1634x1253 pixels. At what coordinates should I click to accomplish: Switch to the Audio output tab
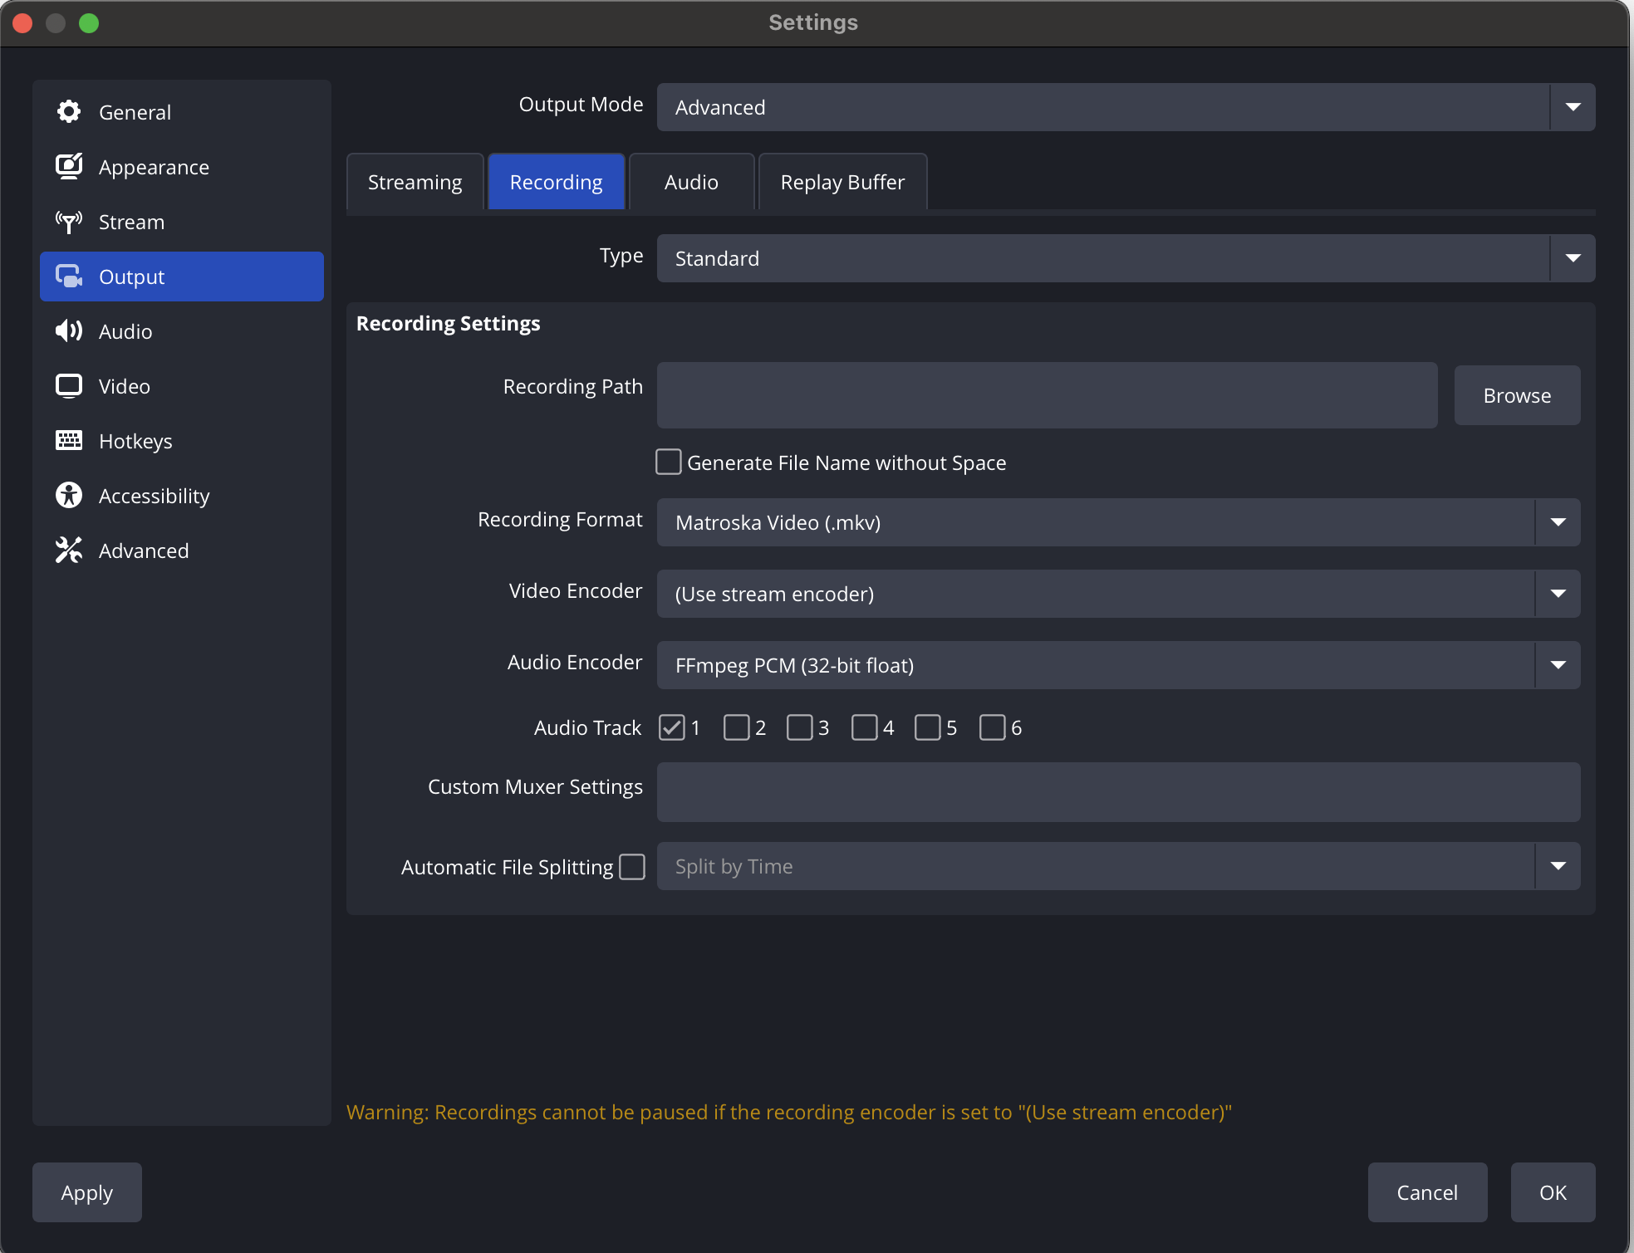pos(691,182)
